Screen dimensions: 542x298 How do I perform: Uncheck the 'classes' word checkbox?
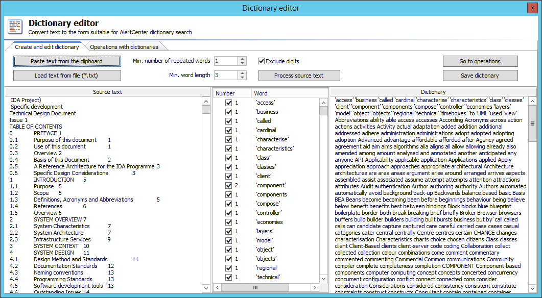(228, 167)
